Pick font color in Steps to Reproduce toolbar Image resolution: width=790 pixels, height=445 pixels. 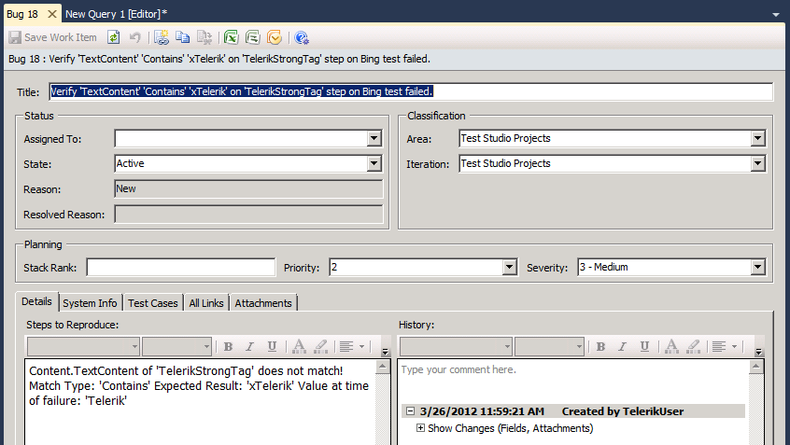(299, 346)
